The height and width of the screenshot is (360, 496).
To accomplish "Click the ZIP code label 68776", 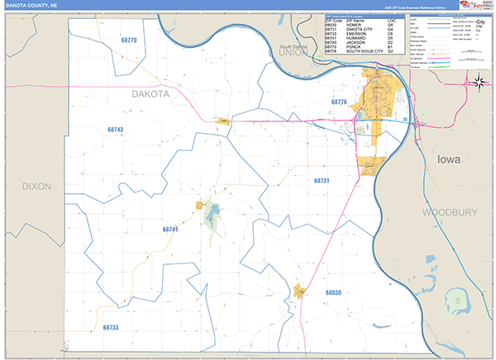I will coord(339,102).
